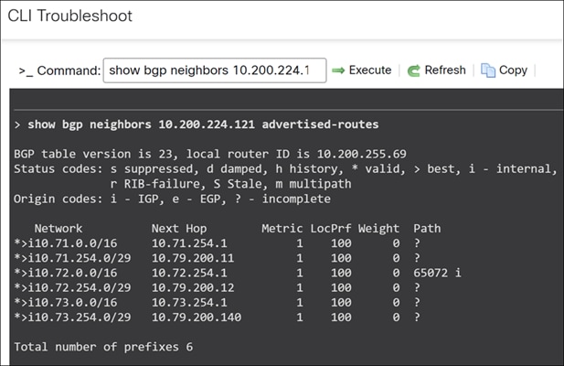Image resolution: width=564 pixels, height=366 pixels.
Task: Click the Next Hop column header
Action: [178, 228]
